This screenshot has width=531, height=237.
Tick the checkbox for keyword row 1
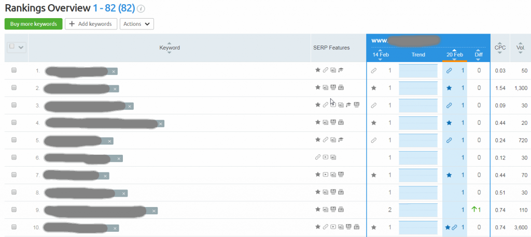click(x=14, y=70)
